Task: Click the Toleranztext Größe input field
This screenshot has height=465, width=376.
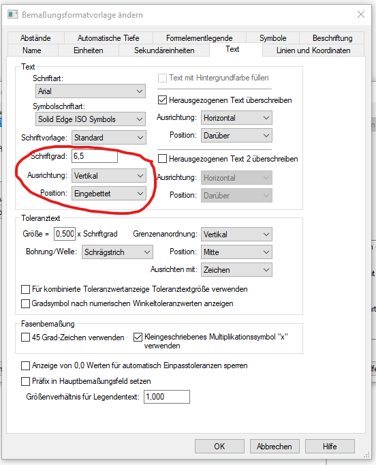Action: pos(65,234)
